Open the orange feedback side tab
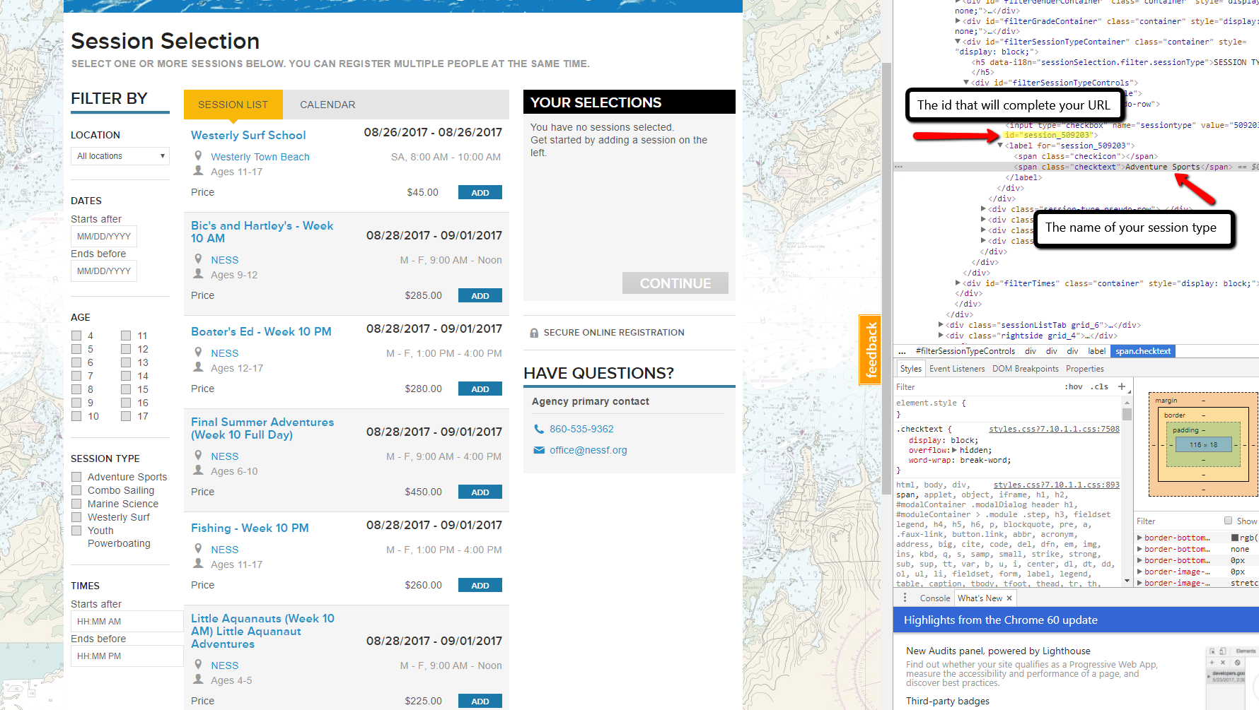The width and height of the screenshot is (1259, 710). pyautogui.click(x=870, y=350)
